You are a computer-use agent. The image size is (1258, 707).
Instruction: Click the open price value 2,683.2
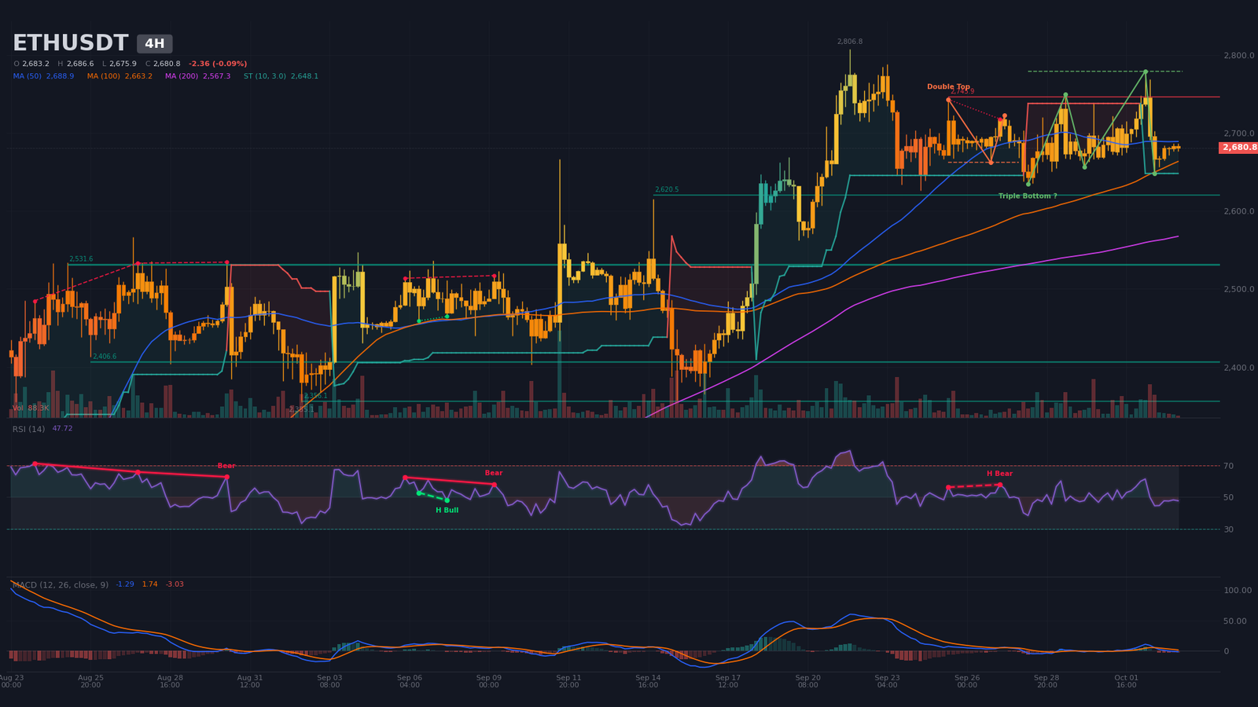tap(35, 64)
